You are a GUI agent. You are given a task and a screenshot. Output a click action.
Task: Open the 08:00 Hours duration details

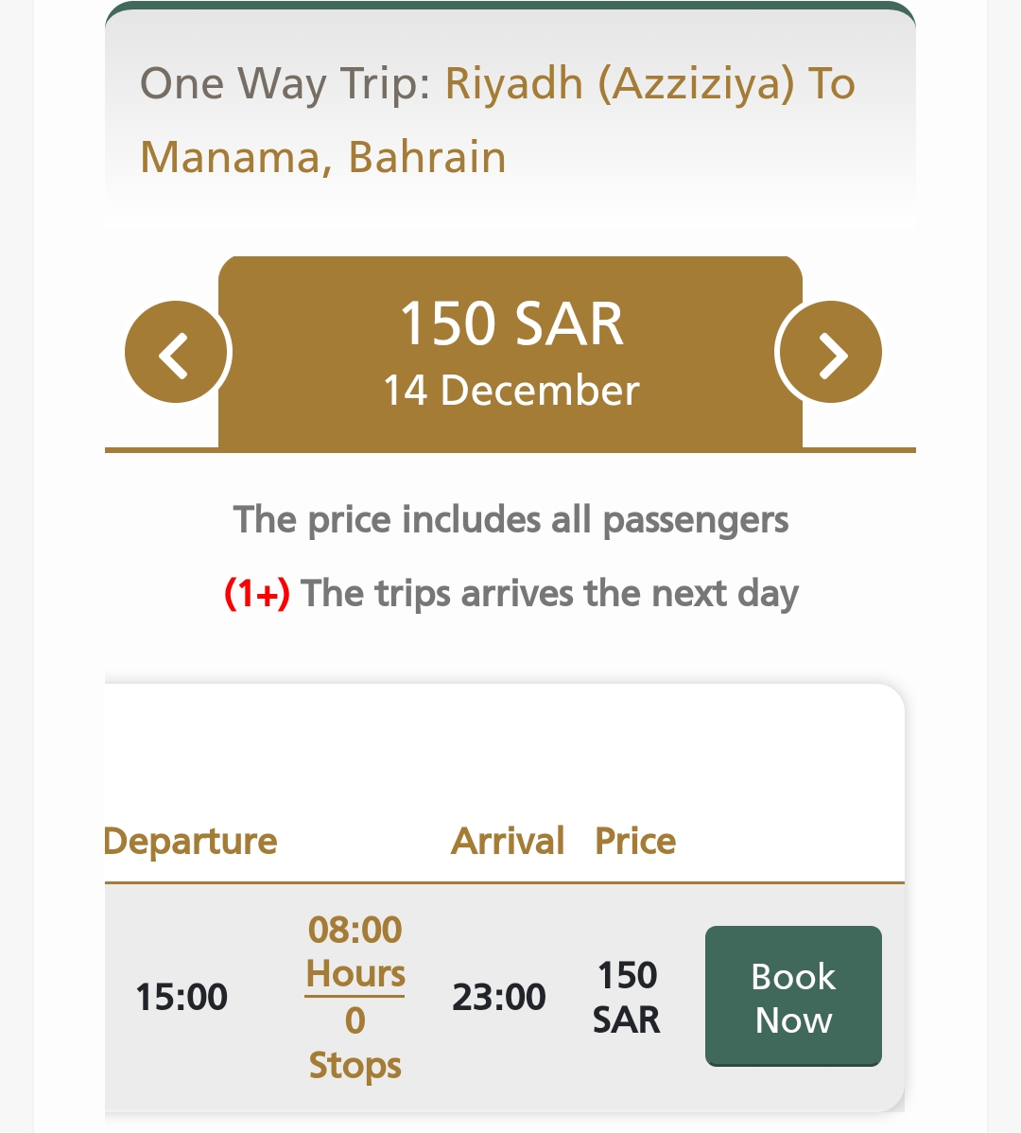[x=355, y=951]
